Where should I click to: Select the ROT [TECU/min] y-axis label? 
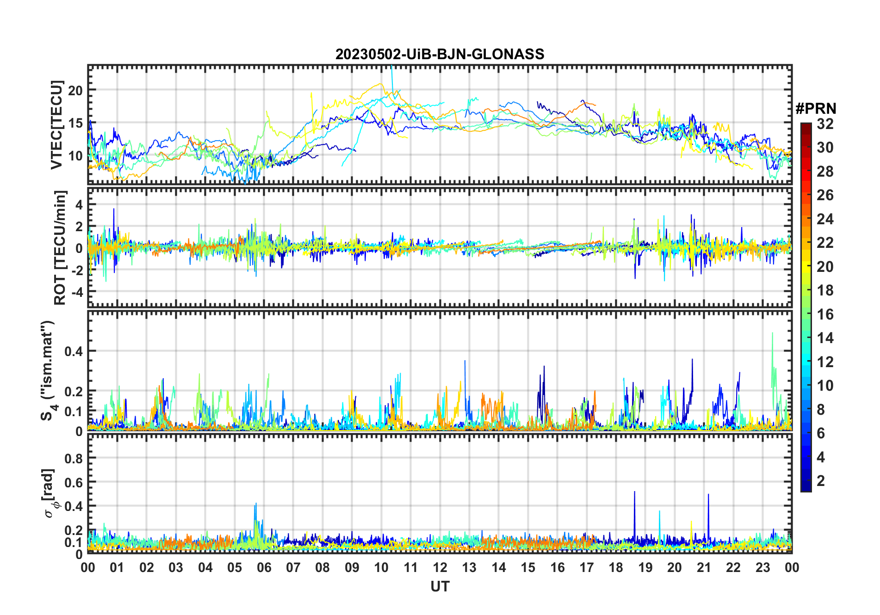tap(60, 247)
